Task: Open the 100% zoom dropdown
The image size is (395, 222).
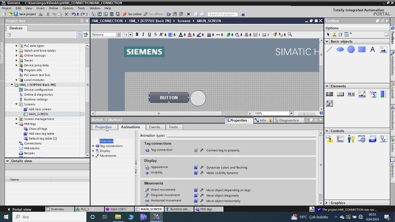Action: pyautogui.click(x=291, y=113)
